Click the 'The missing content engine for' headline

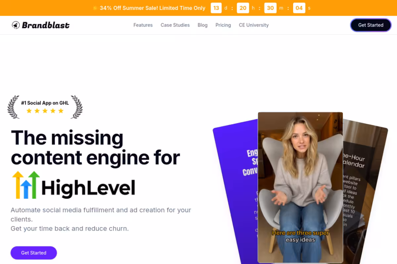pos(95,148)
